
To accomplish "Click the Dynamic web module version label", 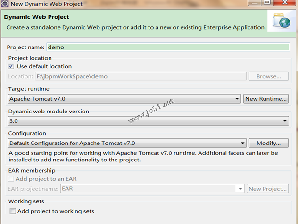I will tap(49, 112).
